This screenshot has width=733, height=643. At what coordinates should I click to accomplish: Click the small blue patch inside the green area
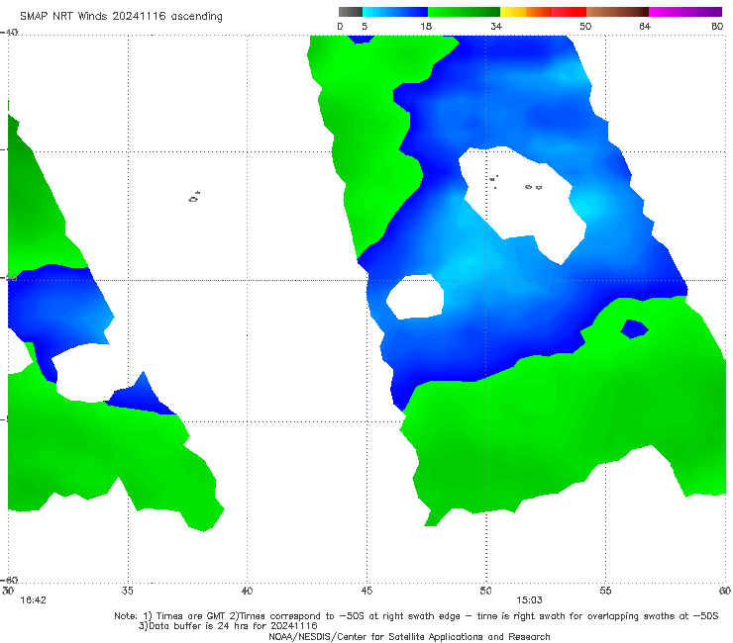tap(634, 328)
